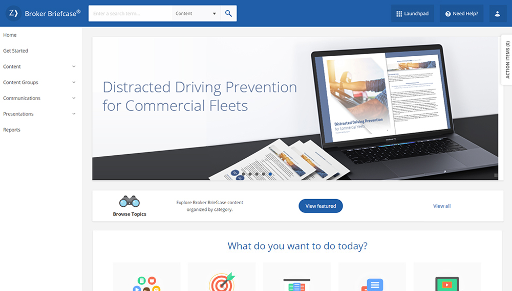Click the blue chat bubbles card icon

pos(372,284)
